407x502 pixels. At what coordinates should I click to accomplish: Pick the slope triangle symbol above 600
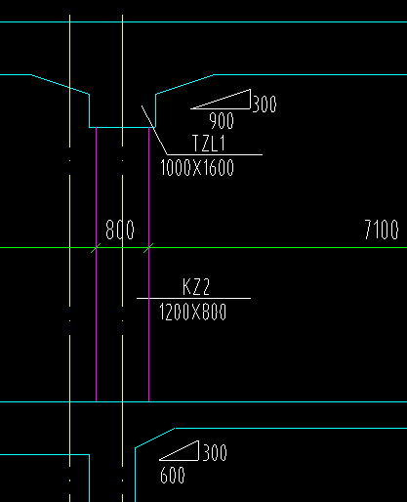[x=179, y=451]
